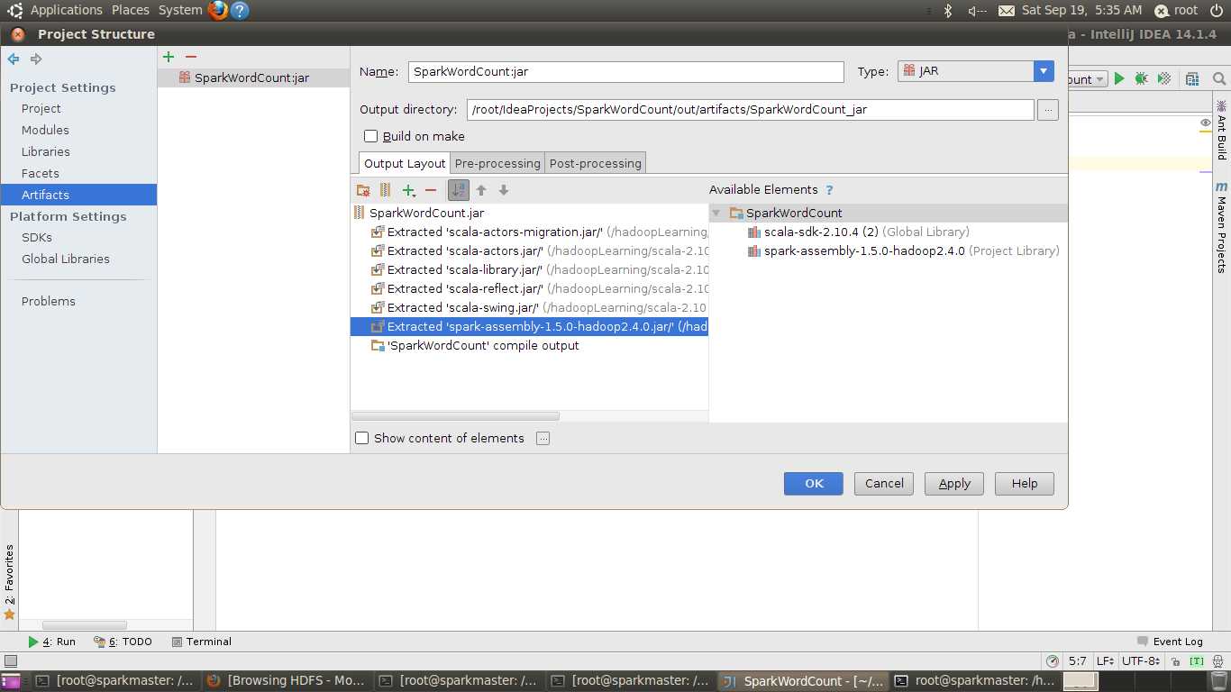The height and width of the screenshot is (692, 1231).
Task: Click the LF line separator selector
Action: 1104,661
